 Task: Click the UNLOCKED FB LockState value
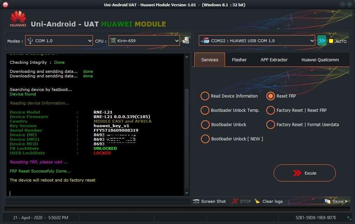click(105, 148)
